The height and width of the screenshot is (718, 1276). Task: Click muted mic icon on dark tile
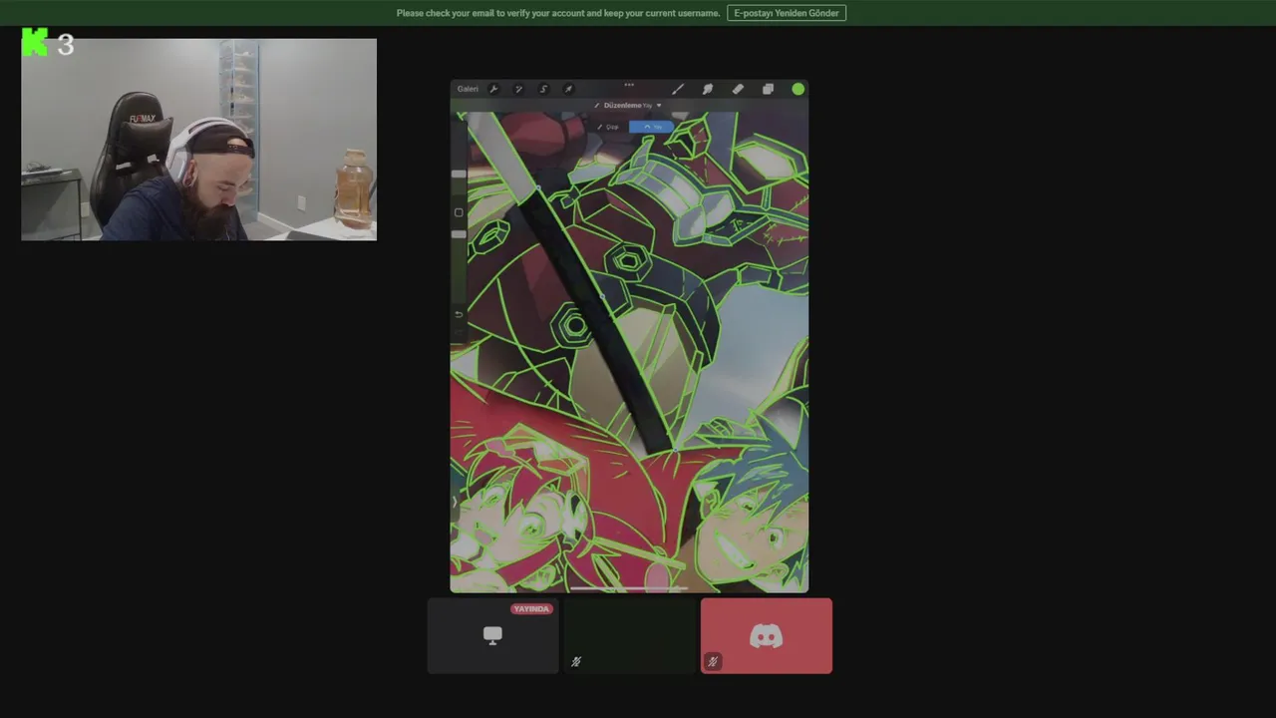click(x=575, y=661)
